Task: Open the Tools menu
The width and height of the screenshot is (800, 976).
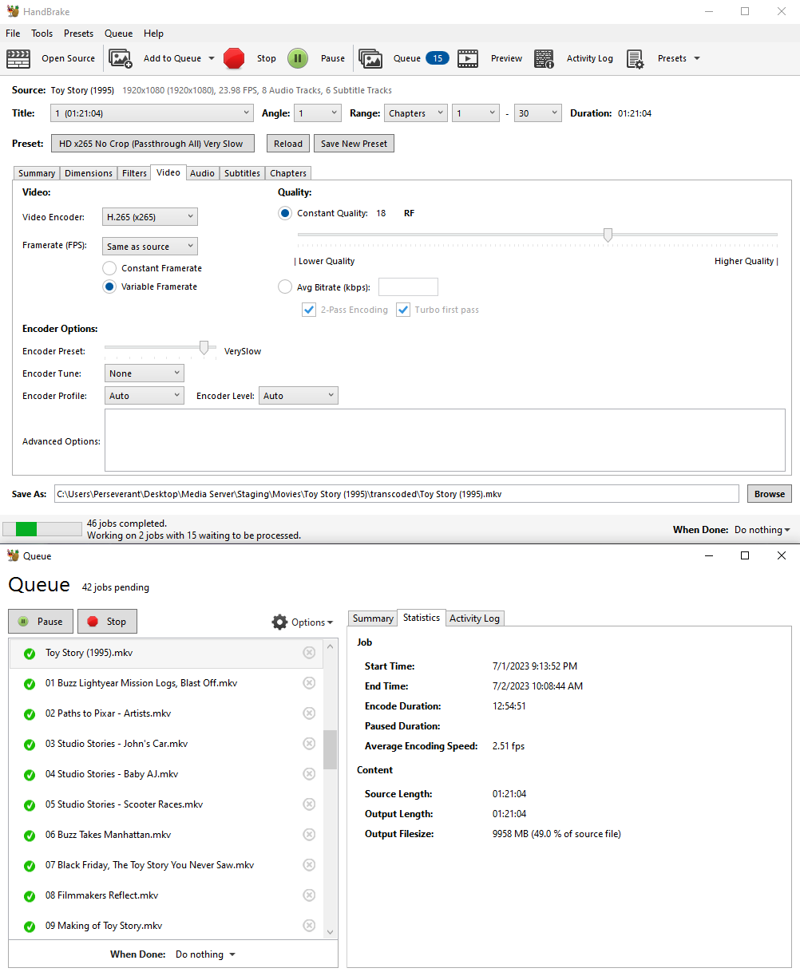Action: (x=42, y=34)
